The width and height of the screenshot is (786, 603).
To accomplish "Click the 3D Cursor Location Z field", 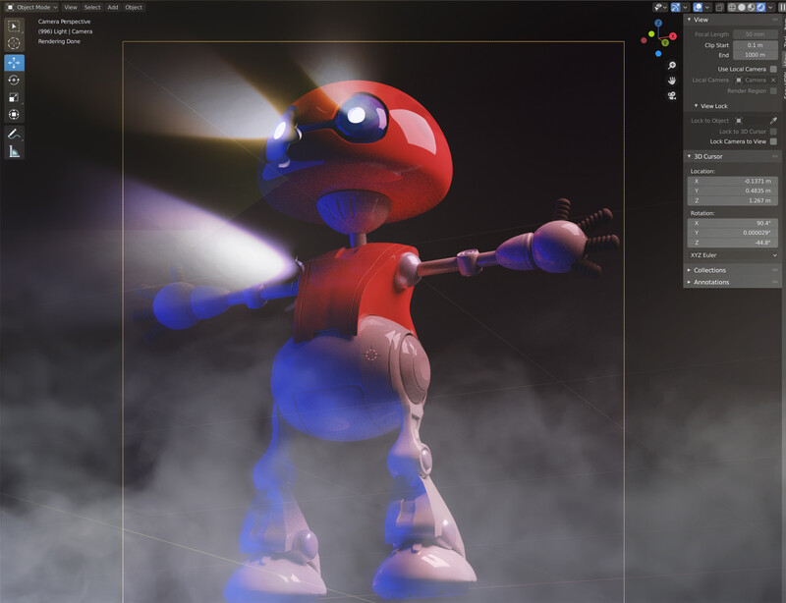I will [x=733, y=200].
